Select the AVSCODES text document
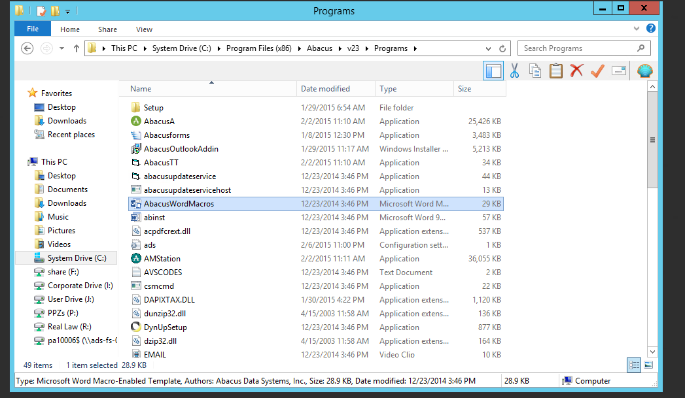 pos(316,273)
